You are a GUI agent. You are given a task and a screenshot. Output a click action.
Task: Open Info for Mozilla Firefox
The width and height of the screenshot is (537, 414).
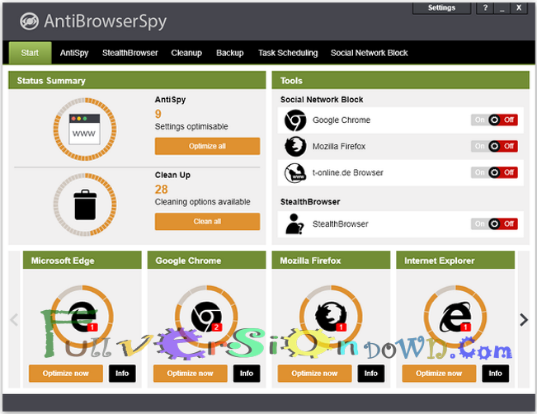coord(371,374)
